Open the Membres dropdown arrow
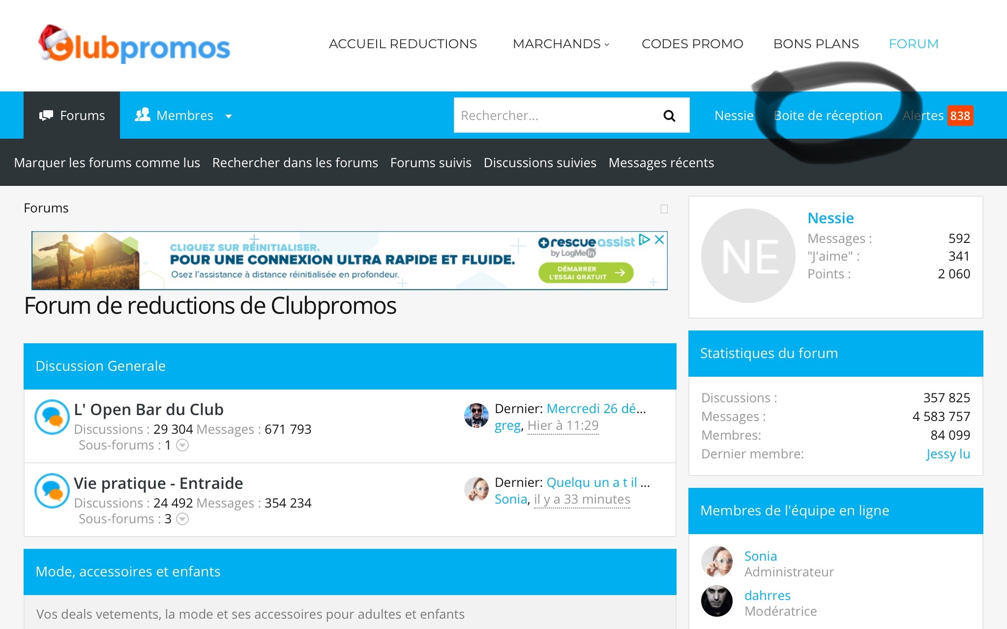This screenshot has width=1007, height=629. tap(229, 116)
